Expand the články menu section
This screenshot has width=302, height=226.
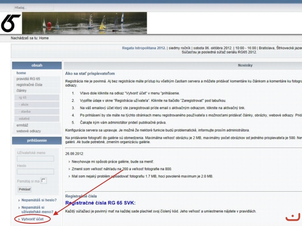(x=22, y=90)
